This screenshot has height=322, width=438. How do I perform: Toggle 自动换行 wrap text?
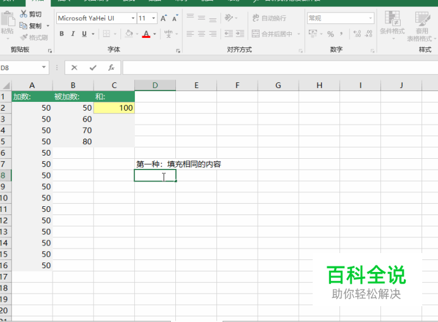[269, 18]
